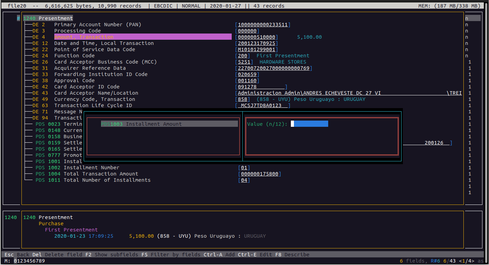
Task: Click the F8 Describe shortcut
Action: pyautogui.click(x=292, y=255)
